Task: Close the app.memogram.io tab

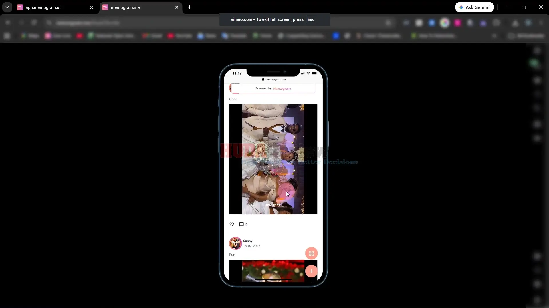Action: pos(92,7)
